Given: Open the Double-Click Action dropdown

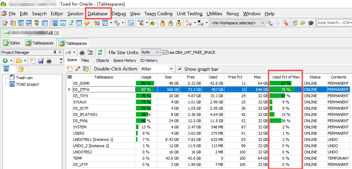Looking at the screenshot, I should (x=157, y=69).
